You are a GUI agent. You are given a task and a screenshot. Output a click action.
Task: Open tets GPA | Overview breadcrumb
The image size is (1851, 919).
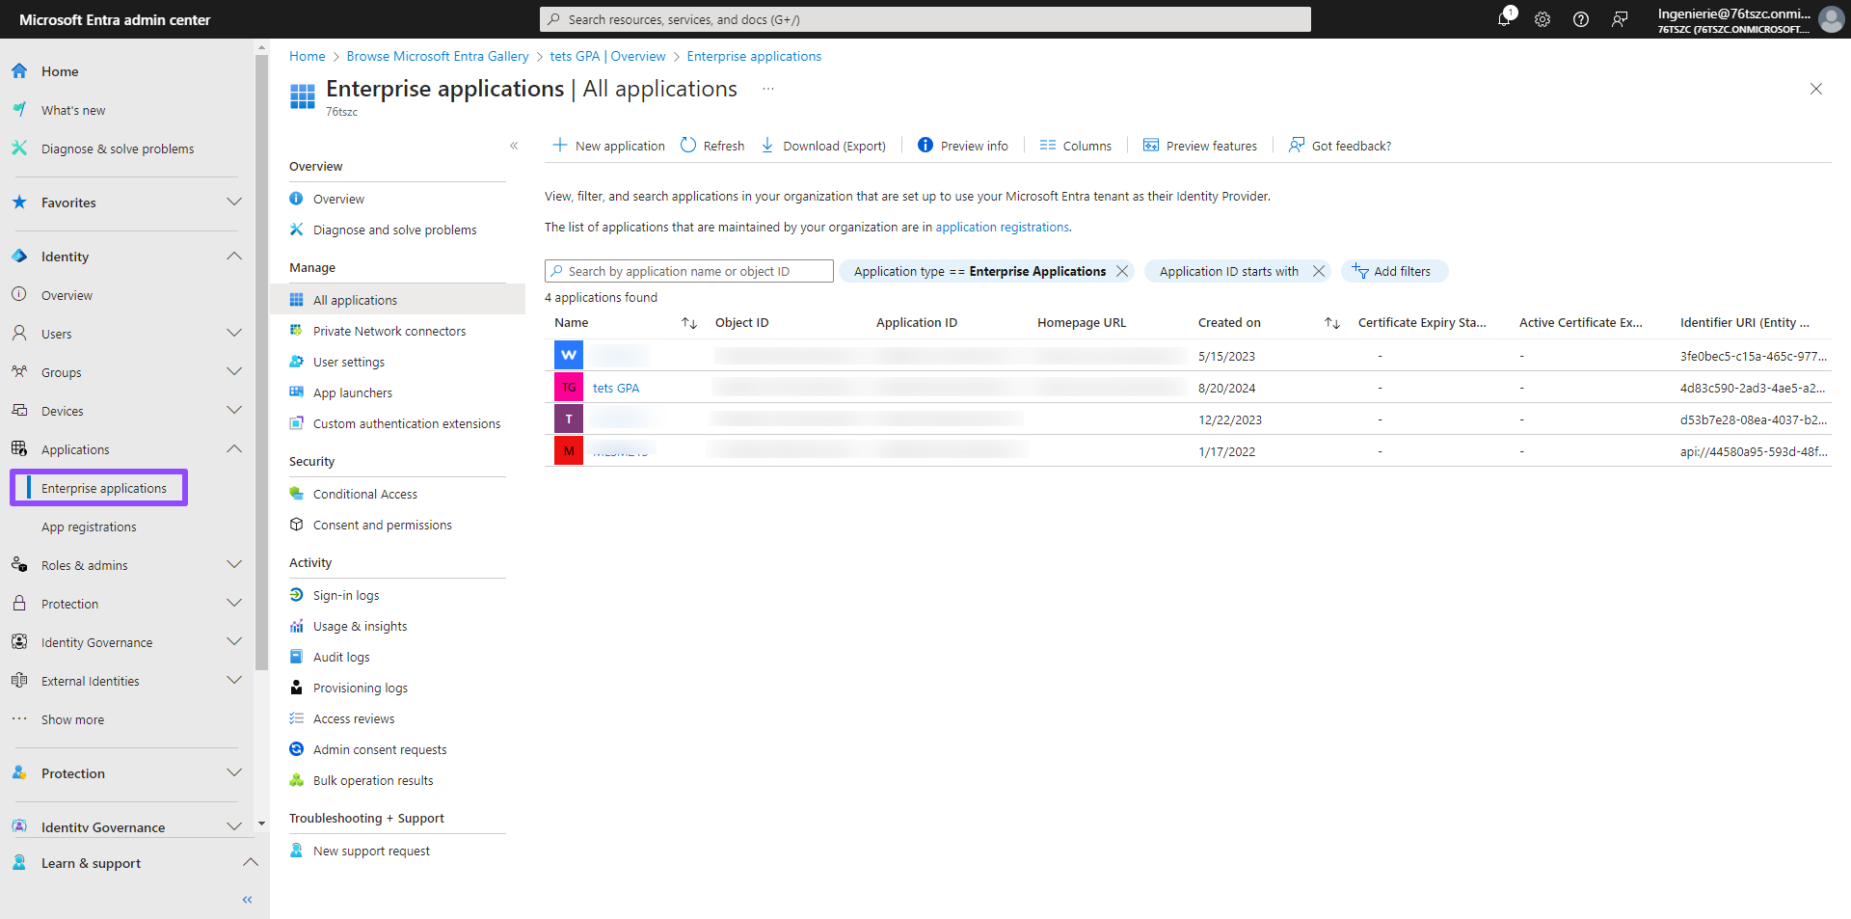coord(607,56)
